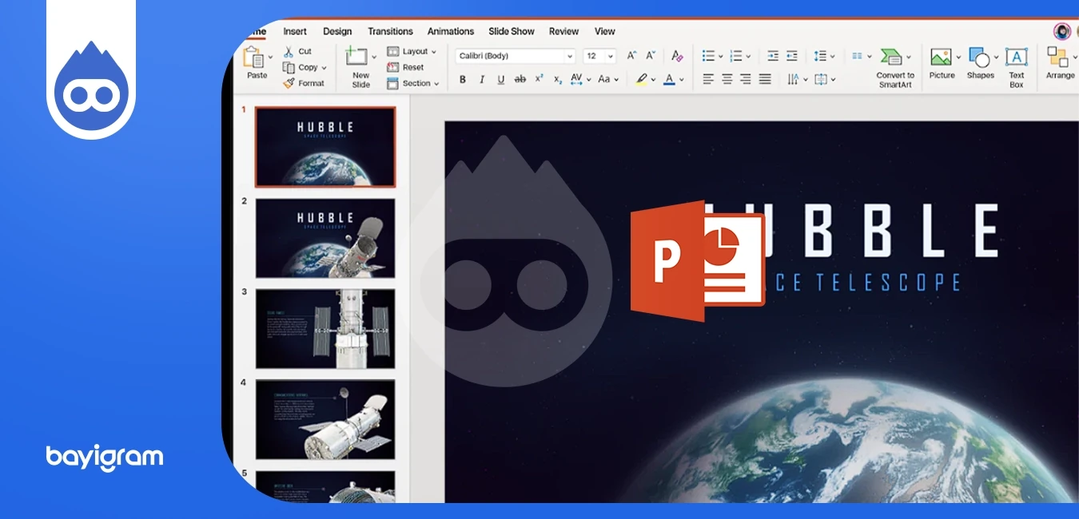This screenshot has width=1079, height=519.
Task: Toggle italic formatting
Action: click(x=483, y=78)
